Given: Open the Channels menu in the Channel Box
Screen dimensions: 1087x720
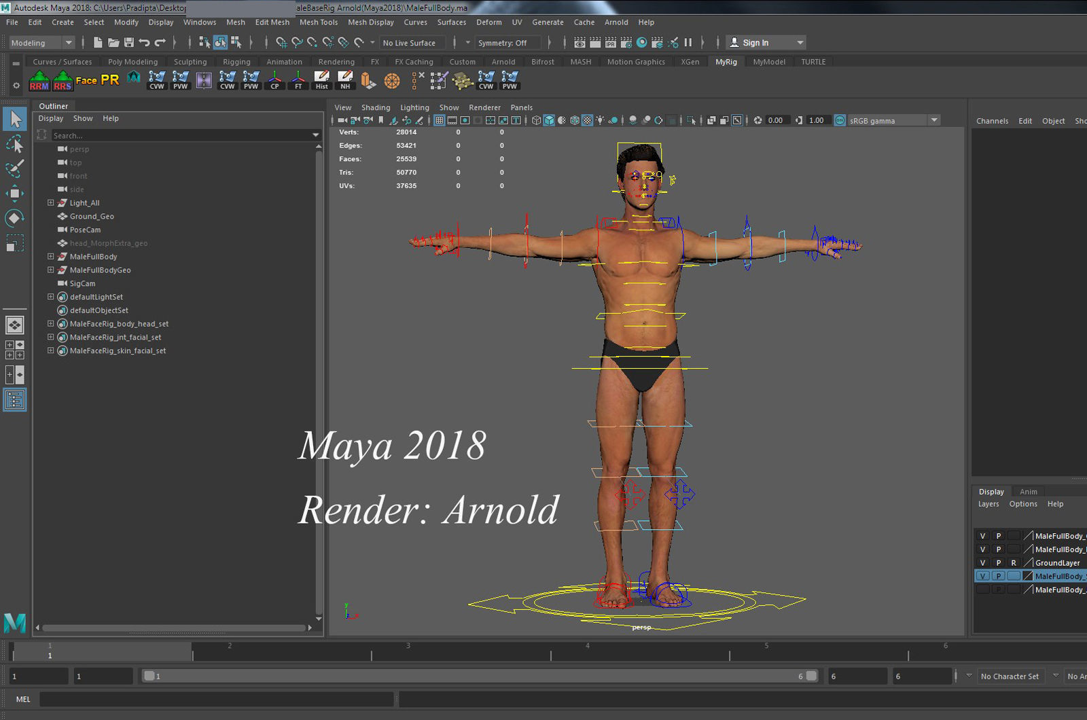Looking at the screenshot, I should coord(992,121).
